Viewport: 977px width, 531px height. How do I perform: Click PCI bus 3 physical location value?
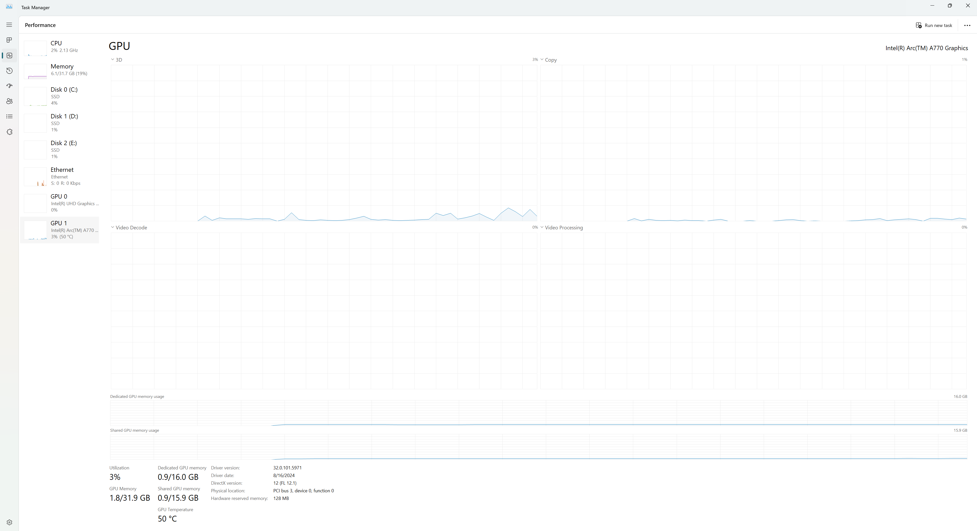[x=303, y=491]
